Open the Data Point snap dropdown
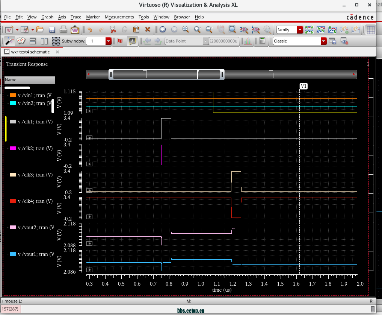 [205, 41]
